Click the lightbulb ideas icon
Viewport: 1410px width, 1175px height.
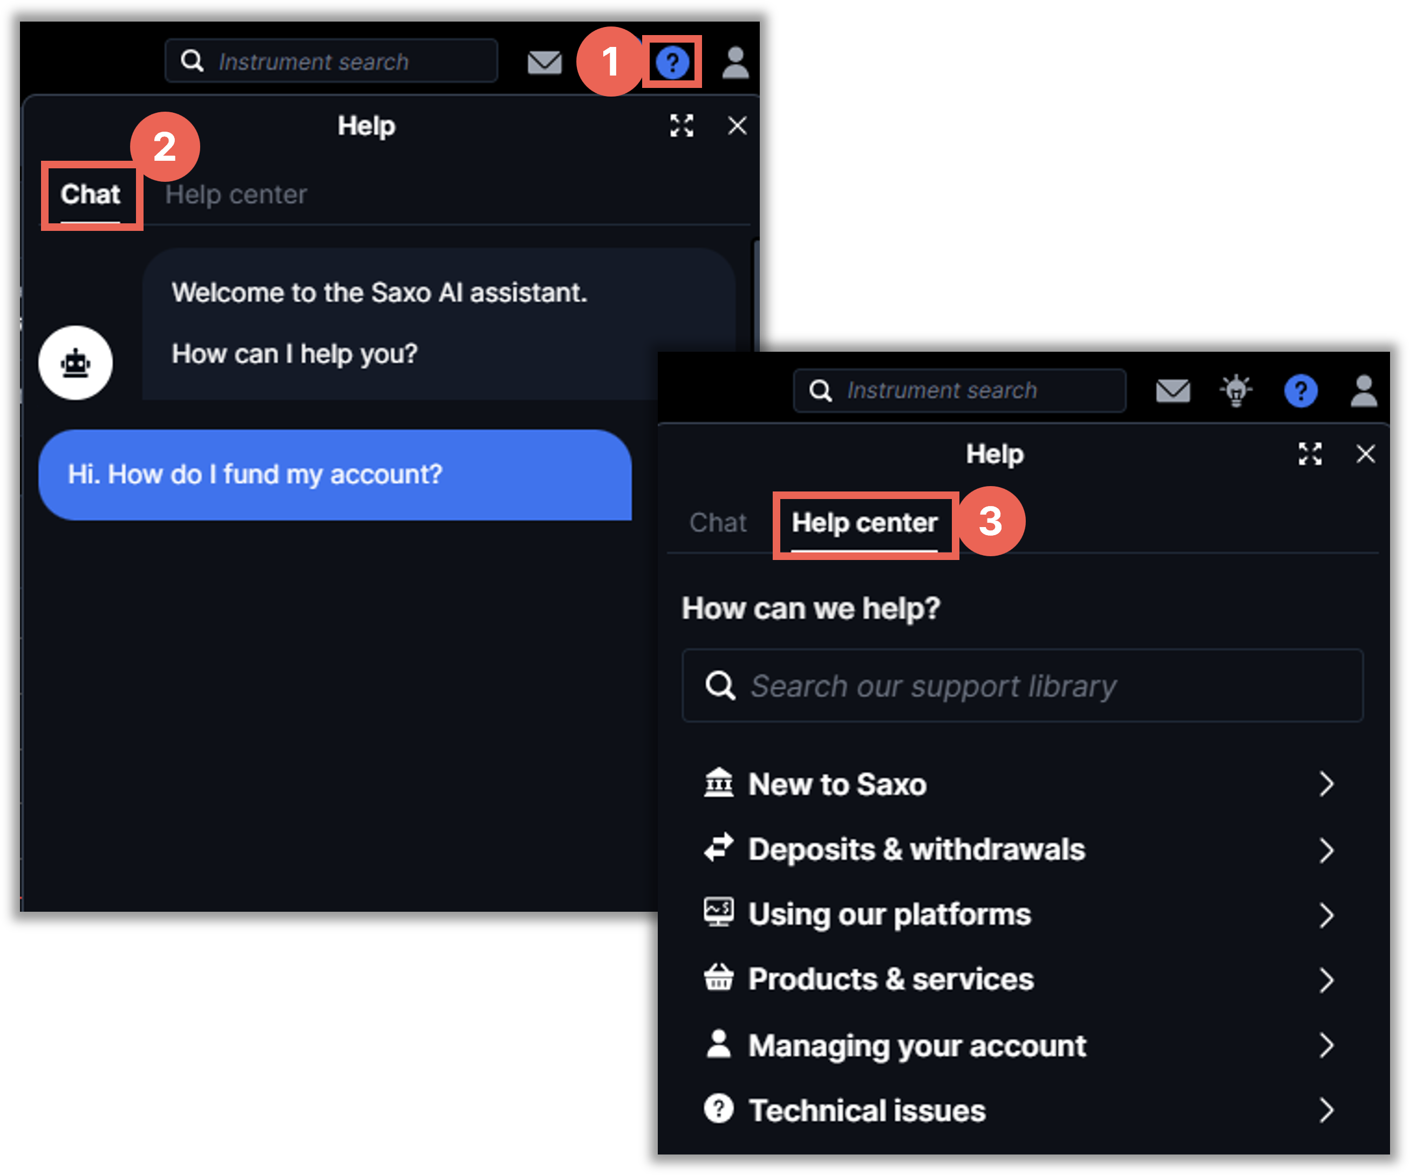point(1235,390)
